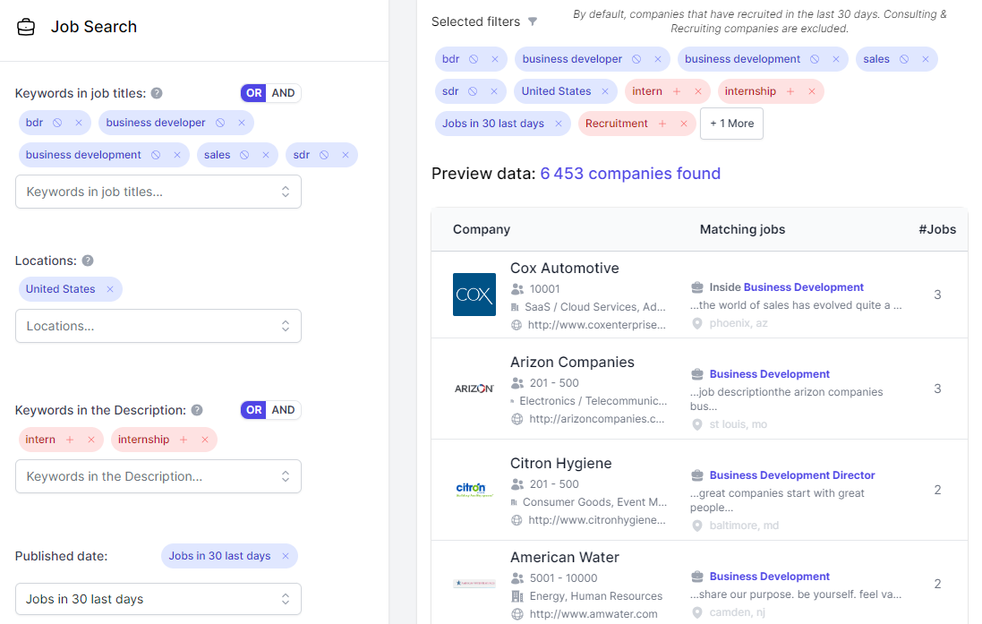Include 'internship' plus icon in Selected filters
This screenshot has height=624, width=982.
point(790,91)
